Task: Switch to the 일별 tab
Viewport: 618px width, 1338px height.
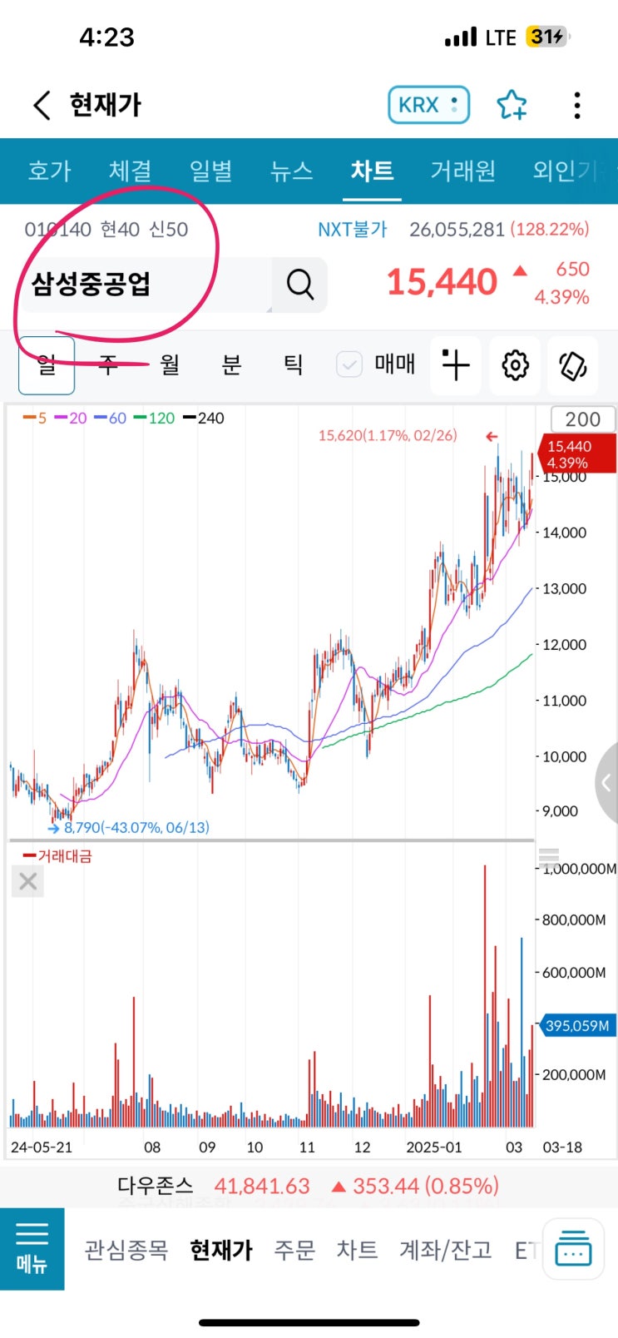Action: point(210,171)
